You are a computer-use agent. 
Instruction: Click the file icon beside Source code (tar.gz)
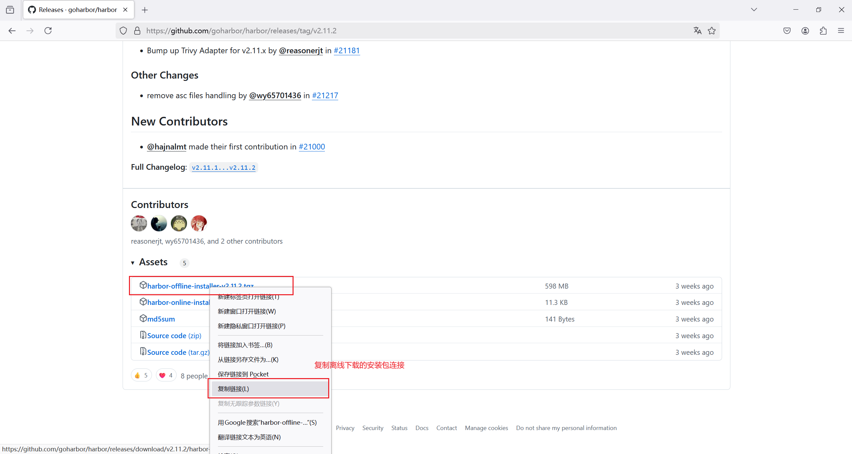click(143, 351)
